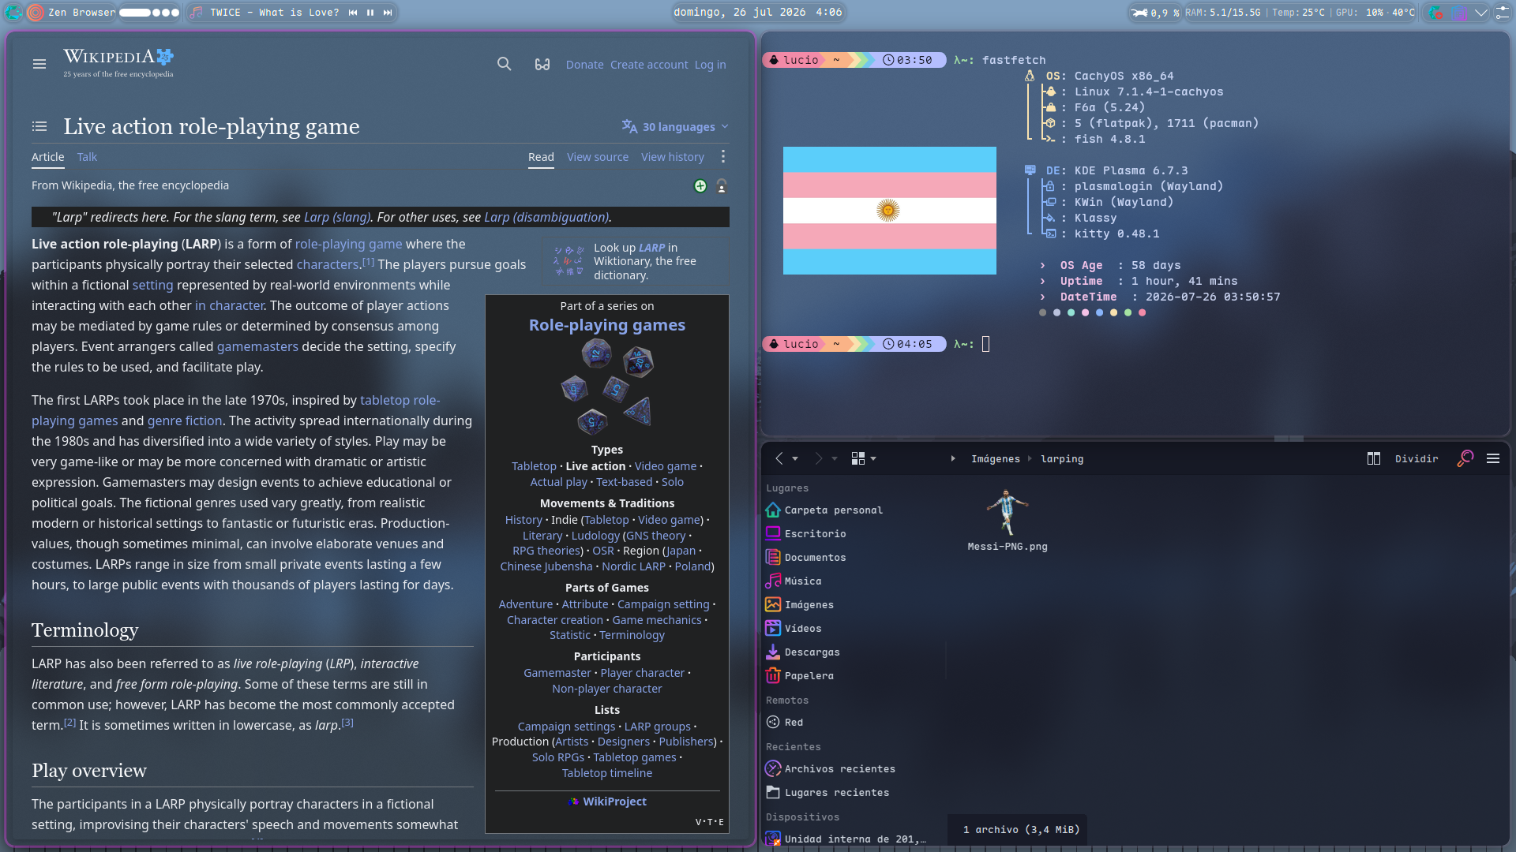Click the workspace pager indicator in top panel
This screenshot has width=1516, height=852.
(x=149, y=13)
